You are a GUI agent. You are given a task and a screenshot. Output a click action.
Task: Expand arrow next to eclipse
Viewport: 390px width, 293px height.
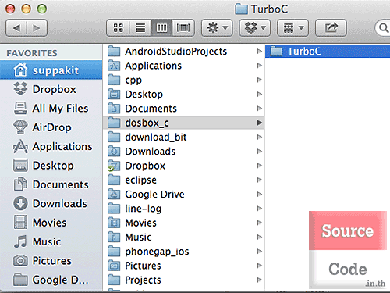(x=259, y=180)
